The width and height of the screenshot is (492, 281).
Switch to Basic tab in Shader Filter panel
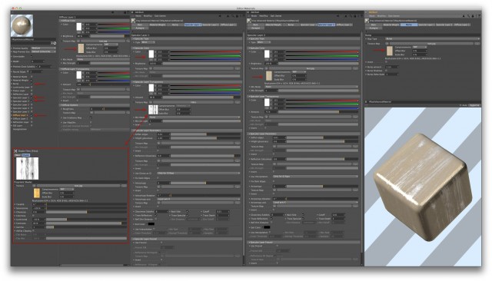[18, 155]
